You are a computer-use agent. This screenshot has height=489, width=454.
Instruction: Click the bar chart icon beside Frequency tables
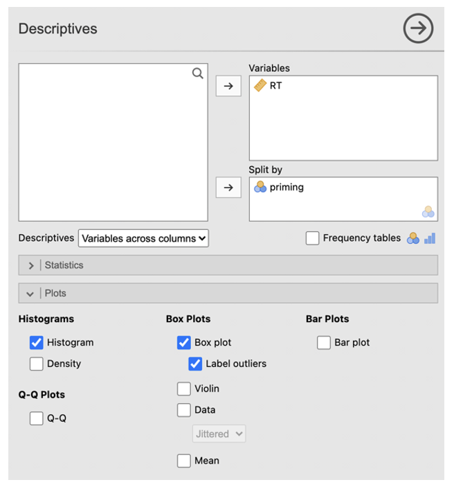pyautogui.click(x=430, y=238)
